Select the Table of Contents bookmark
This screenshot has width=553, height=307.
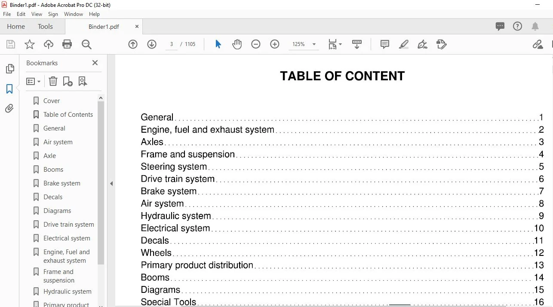coord(68,115)
